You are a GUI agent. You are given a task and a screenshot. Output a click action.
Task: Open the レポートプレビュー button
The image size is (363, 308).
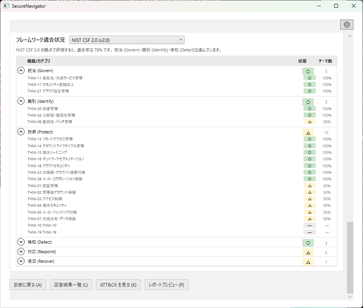pyautogui.click(x=166, y=285)
